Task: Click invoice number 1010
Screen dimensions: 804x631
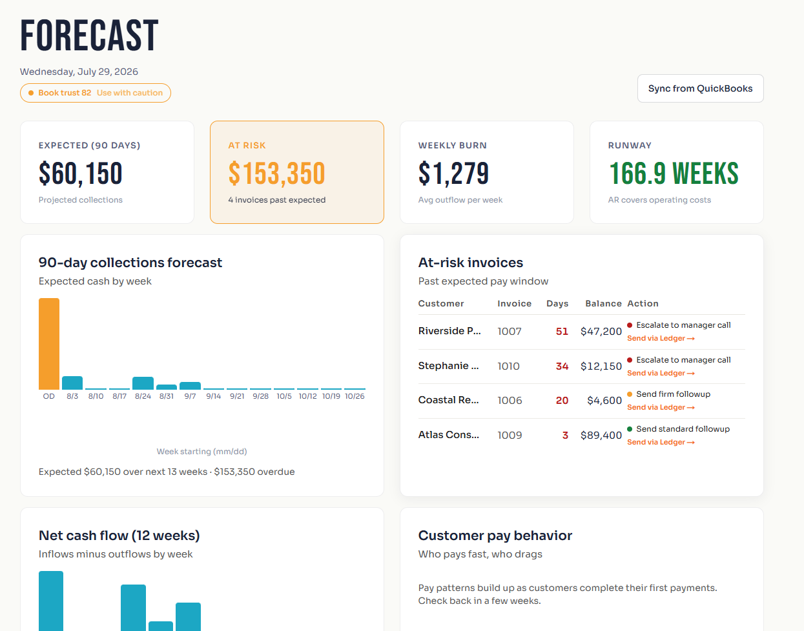Action: (x=509, y=366)
